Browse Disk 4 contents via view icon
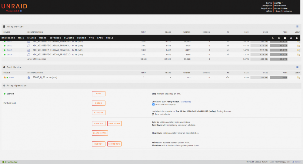The height and width of the screenshot is (164, 303). point(298,55)
